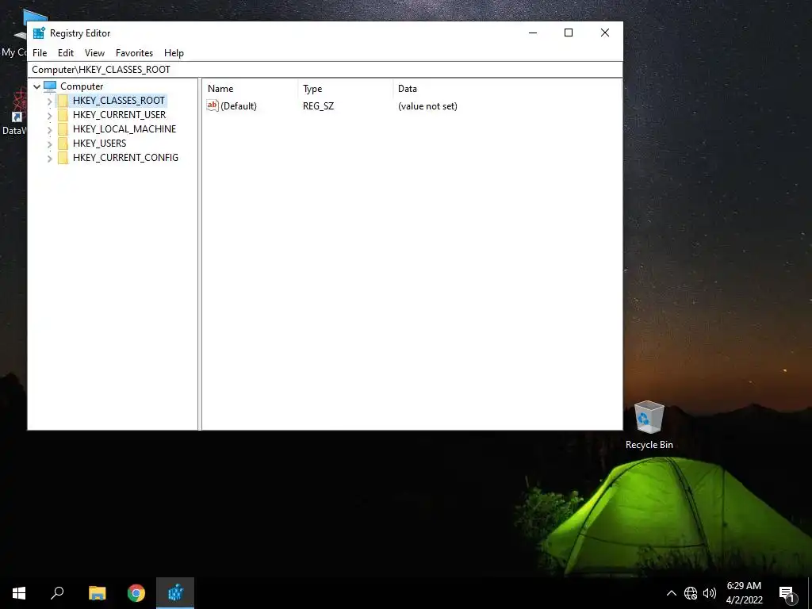Select the HKEY_LOCAL_MACHINE label
Screen dimensions: 812x609
pos(124,129)
